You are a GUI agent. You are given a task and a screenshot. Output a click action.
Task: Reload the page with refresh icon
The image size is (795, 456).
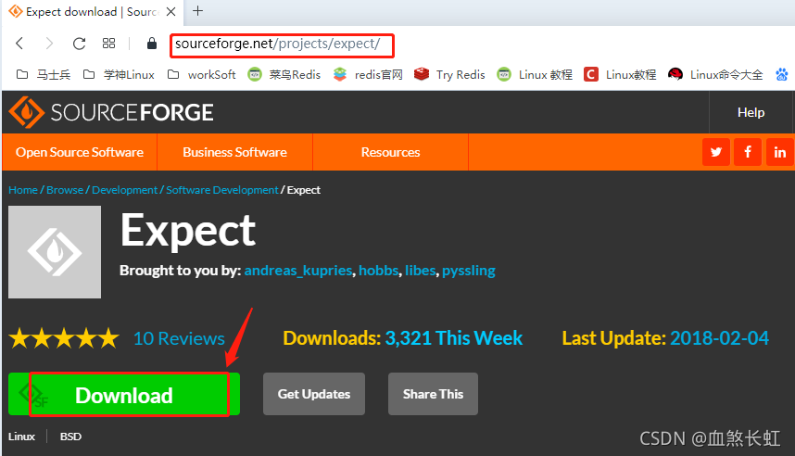coord(79,44)
